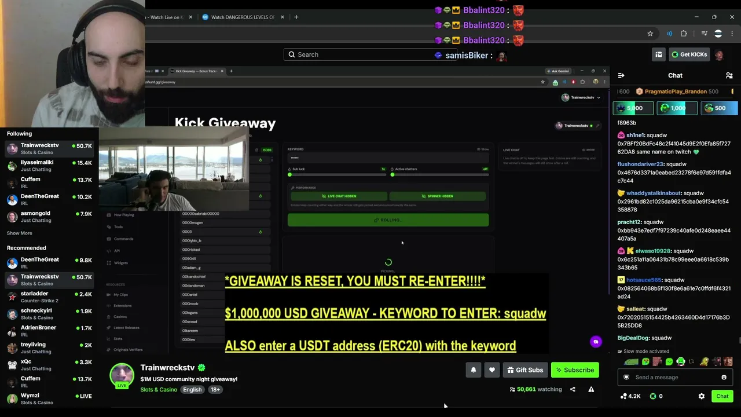Toggle stream notifications with the bell
The height and width of the screenshot is (417, 741).
(474, 370)
